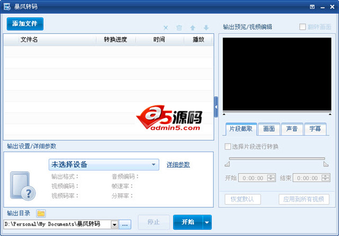Click the blue 开始 convert button

pos(188,222)
